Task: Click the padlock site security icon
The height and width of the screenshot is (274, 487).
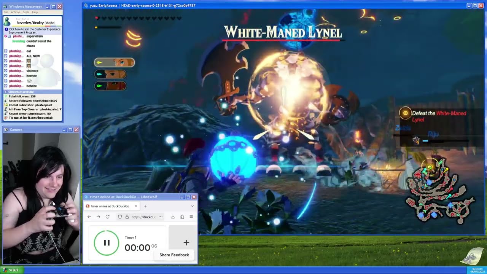Action: (127, 217)
